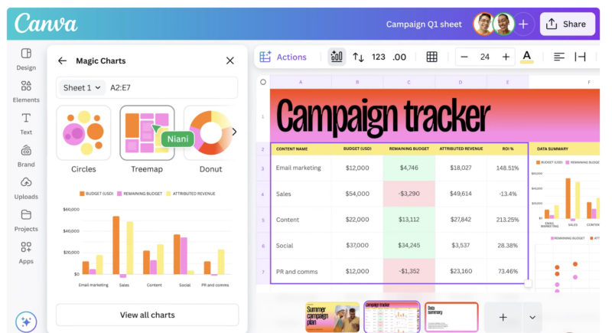612x333 pixels.
Task: Click the second collaborator avatar
Action: (x=503, y=24)
